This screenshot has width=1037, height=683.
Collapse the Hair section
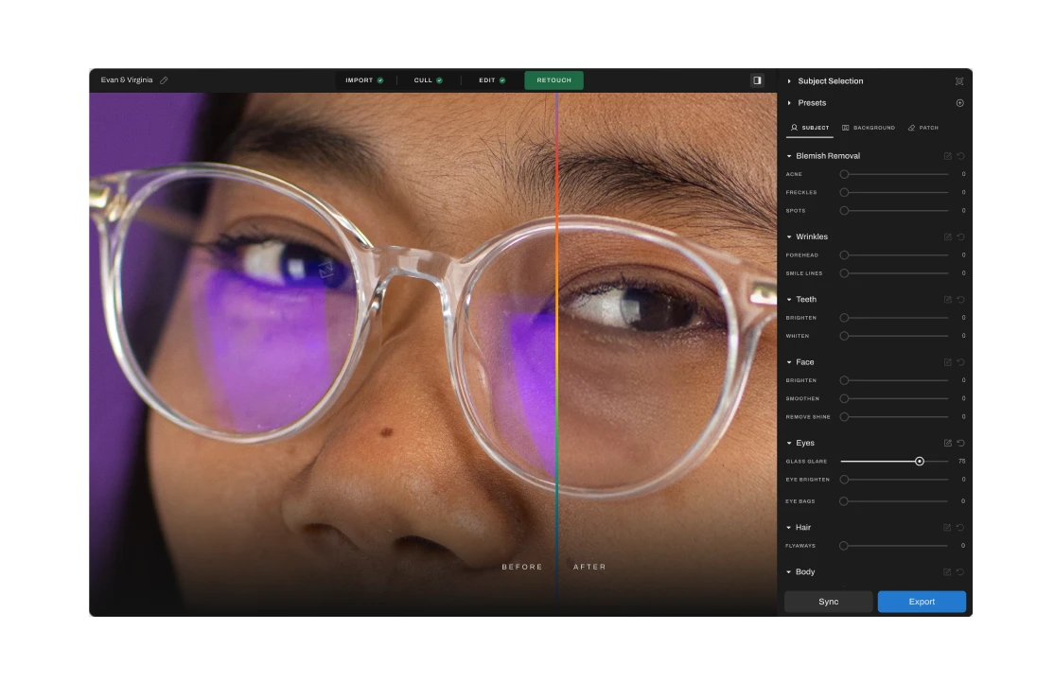pyautogui.click(x=790, y=528)
